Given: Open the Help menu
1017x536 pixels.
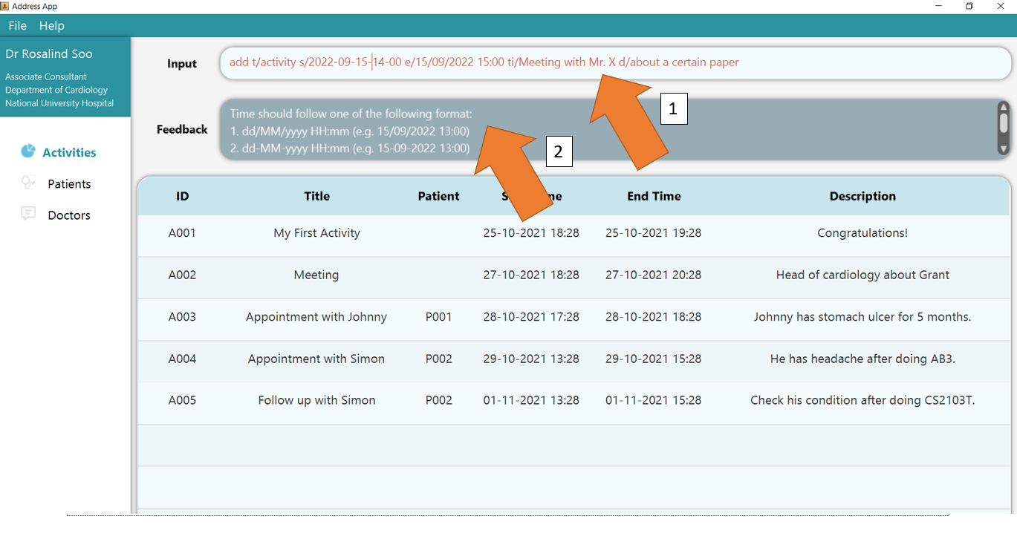Looking at the screenshot, I should (52, 25).
